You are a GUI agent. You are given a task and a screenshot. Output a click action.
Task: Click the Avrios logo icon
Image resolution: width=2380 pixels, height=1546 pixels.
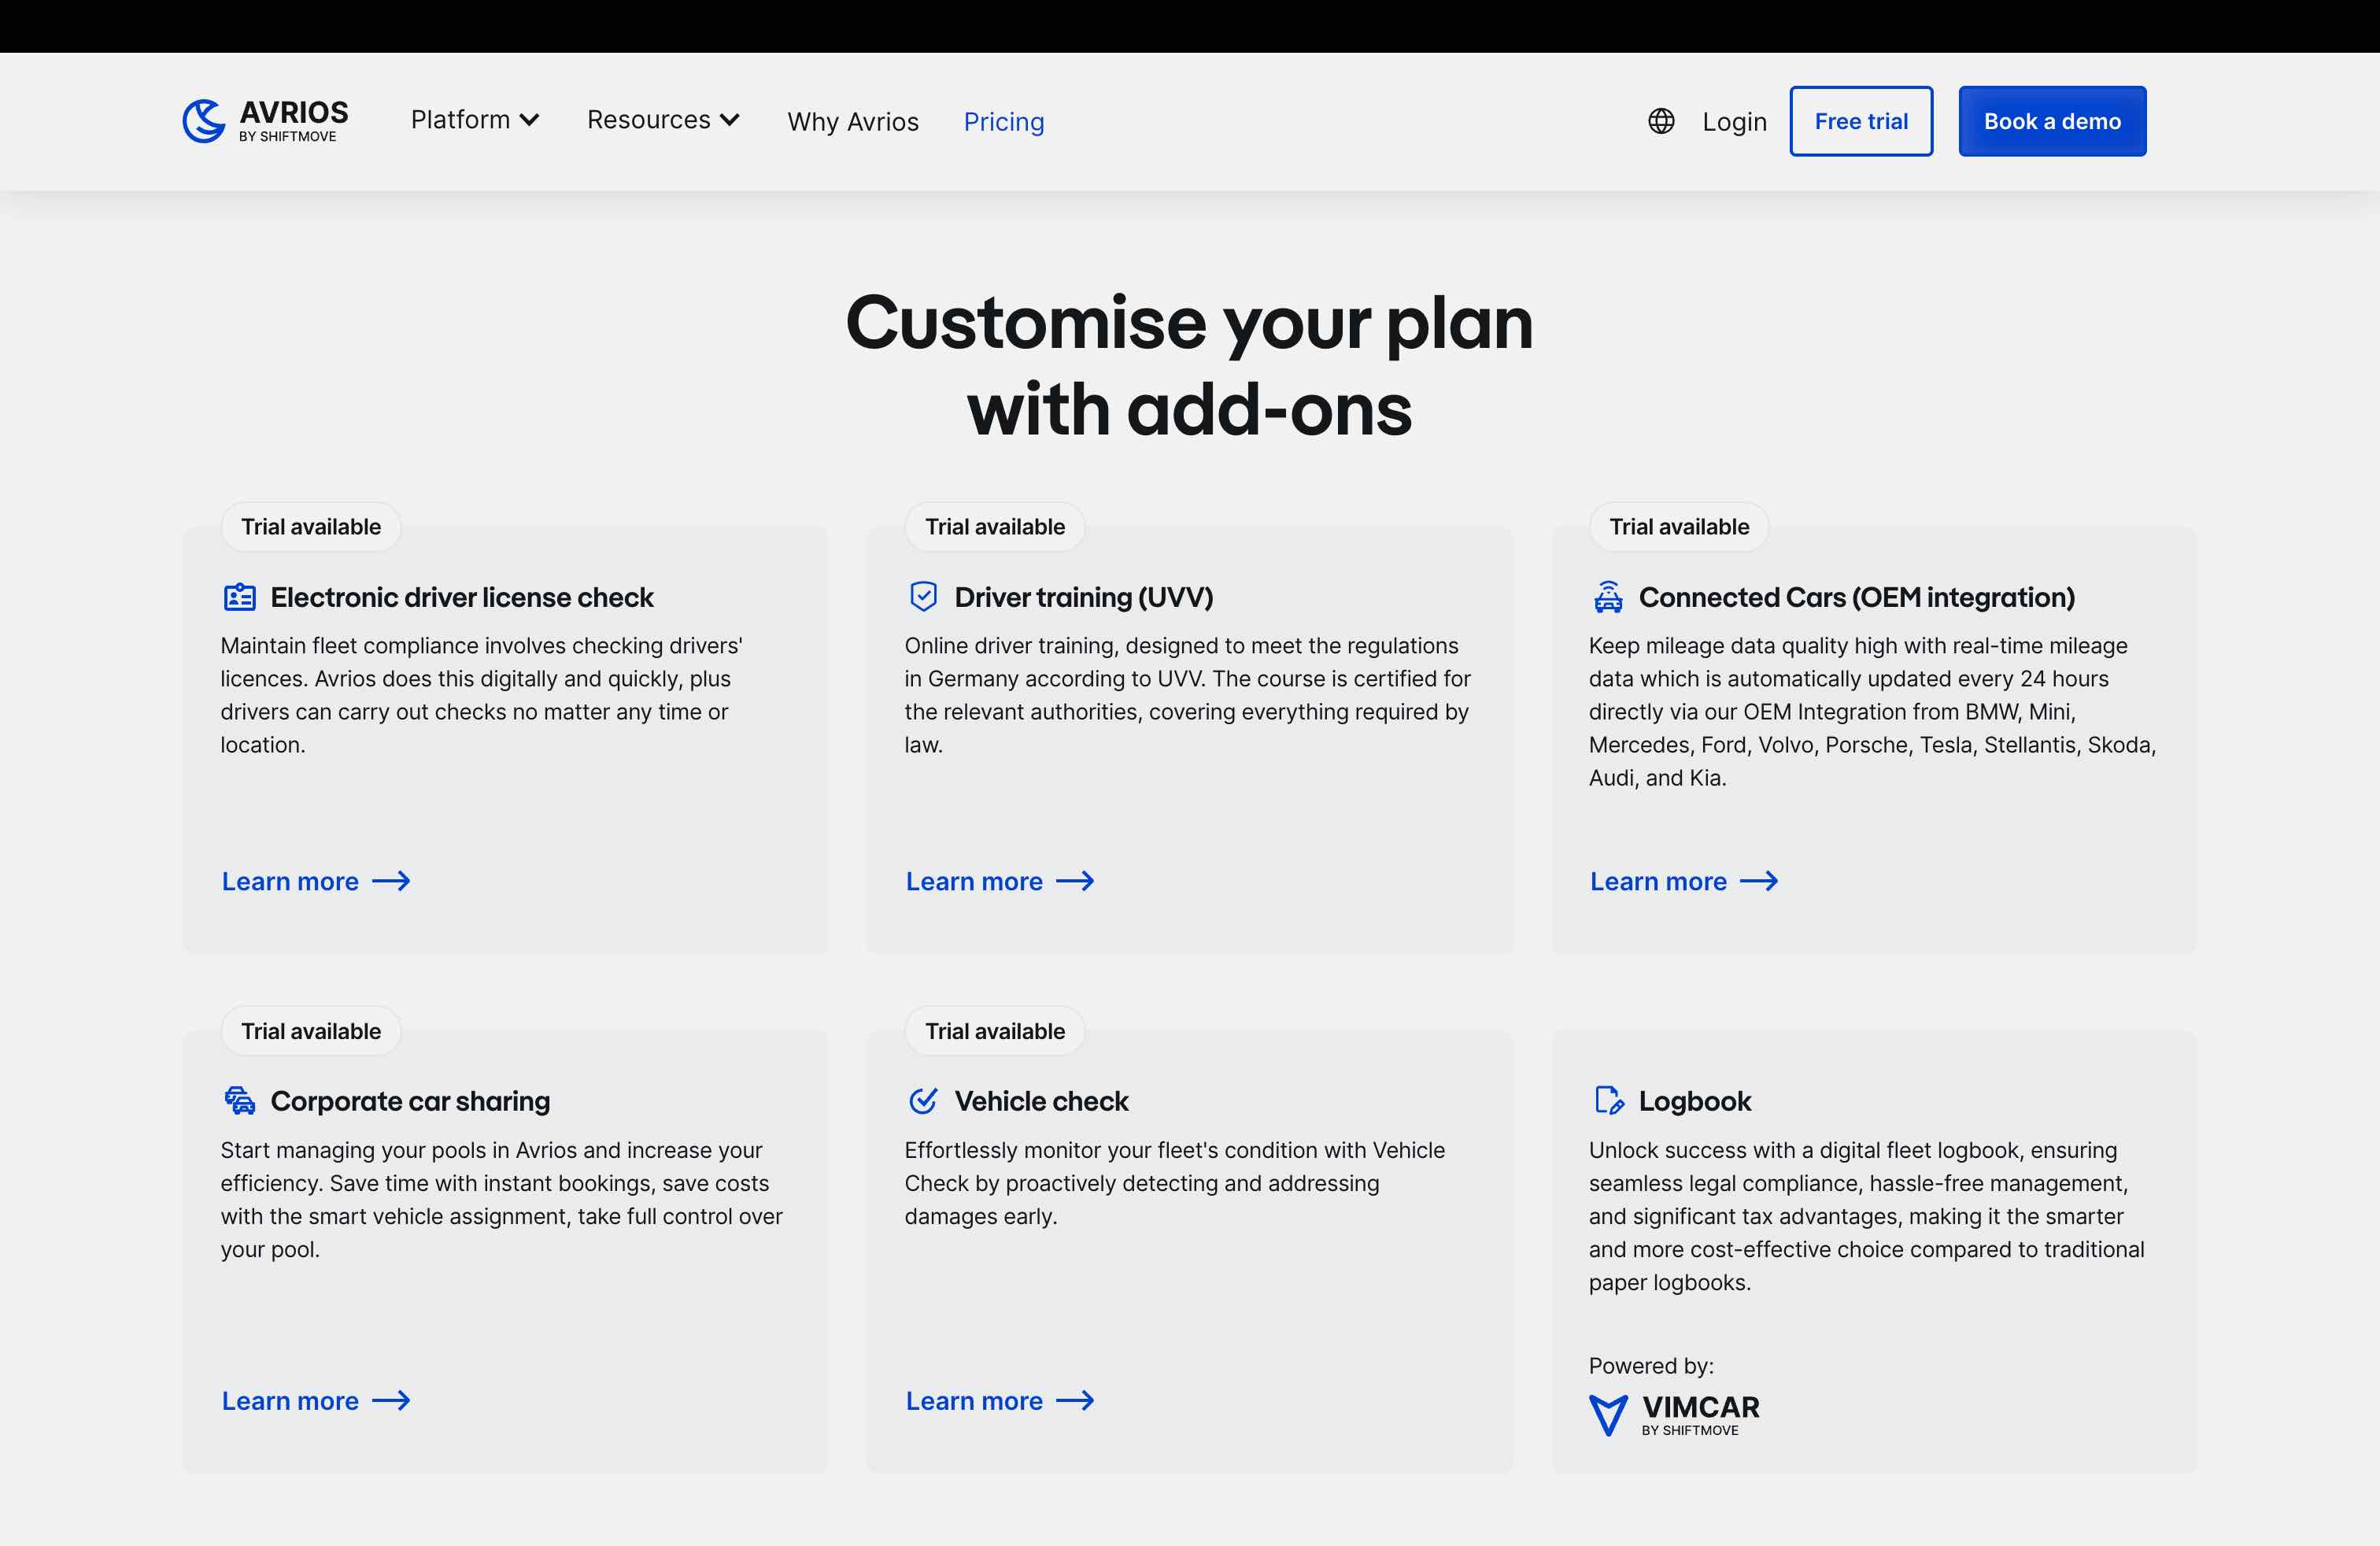pyautogui.click(x=204, y=121)
